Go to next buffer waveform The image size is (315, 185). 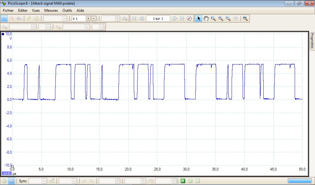pyautogui.click(x=175, y=18)
